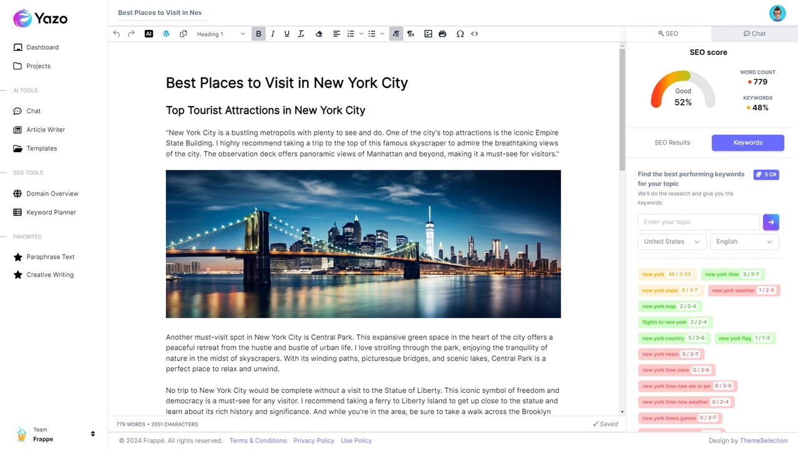Viewport: 798px width, 449px height.
Task: Click the Yazo logo
Action: (x=41, y=18)
